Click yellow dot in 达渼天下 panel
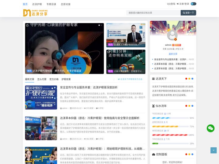 (189, 79)
